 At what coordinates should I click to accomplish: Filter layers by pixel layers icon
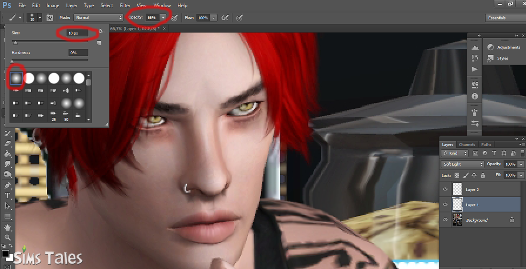click(475, 153)
